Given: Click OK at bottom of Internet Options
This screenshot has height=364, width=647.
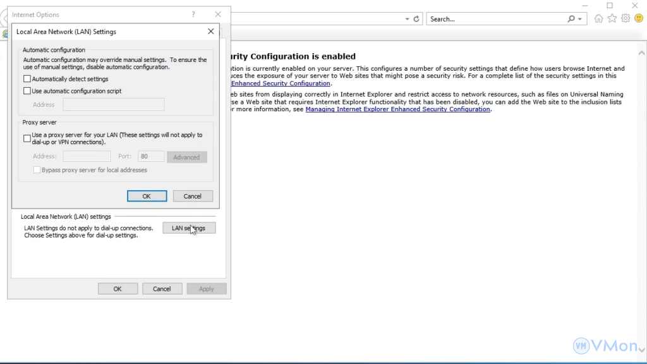Looking at the screenshot, I should pyautogui.click(x=118, y=289).
